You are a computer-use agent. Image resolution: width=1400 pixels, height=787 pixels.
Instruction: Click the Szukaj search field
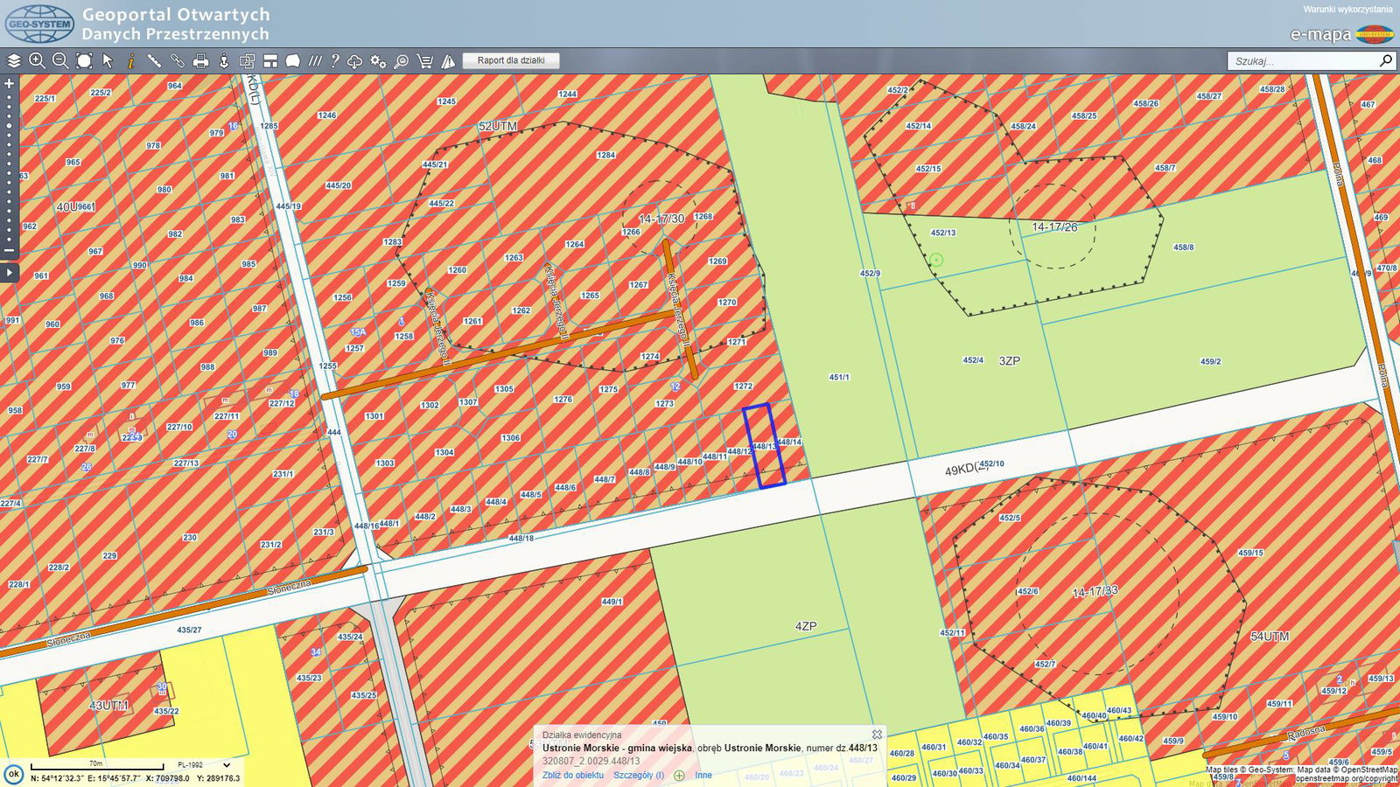(x=1302, y=61)
